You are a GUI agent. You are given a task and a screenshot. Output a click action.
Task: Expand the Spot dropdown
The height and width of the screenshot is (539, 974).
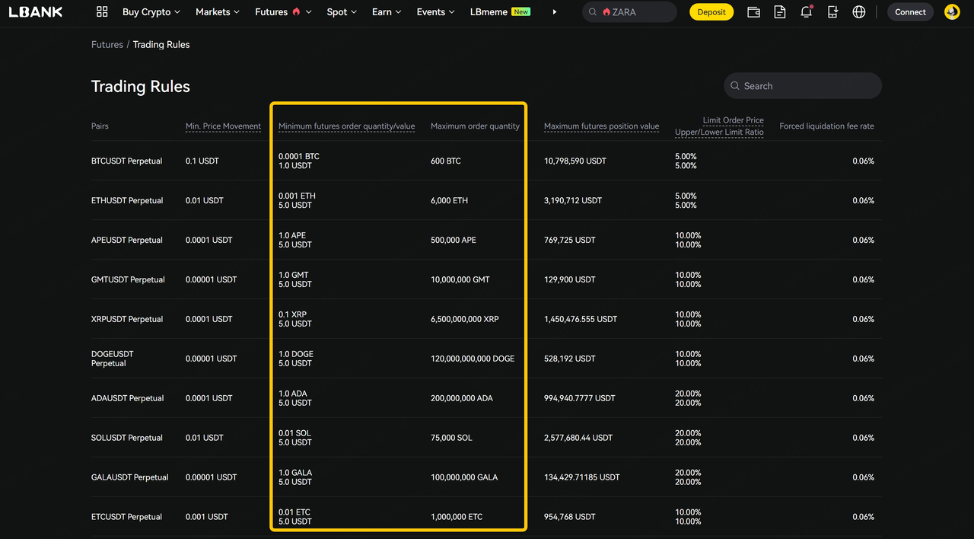coord(341,12)
